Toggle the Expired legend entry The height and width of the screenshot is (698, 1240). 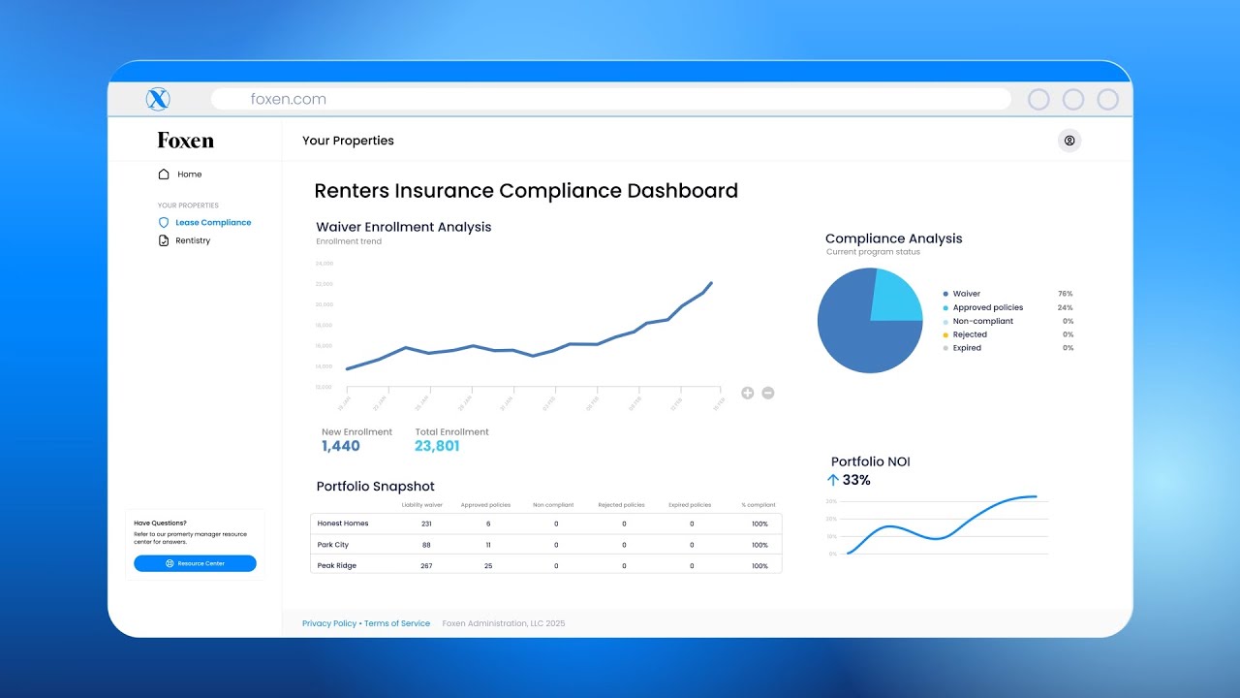pyautogui.click(x=965, y=348)
